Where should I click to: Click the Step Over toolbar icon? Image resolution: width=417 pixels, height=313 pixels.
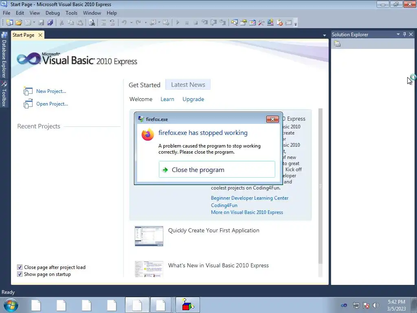[213, 23]
